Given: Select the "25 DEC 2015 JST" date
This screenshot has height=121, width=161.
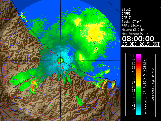Looking at the screenshot, I should 141,44.
